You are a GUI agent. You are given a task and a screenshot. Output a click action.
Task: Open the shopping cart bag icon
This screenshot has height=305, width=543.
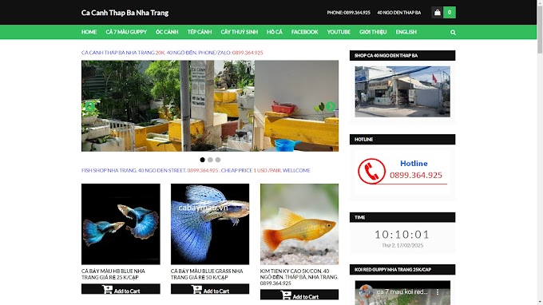(x=437, y=13)
